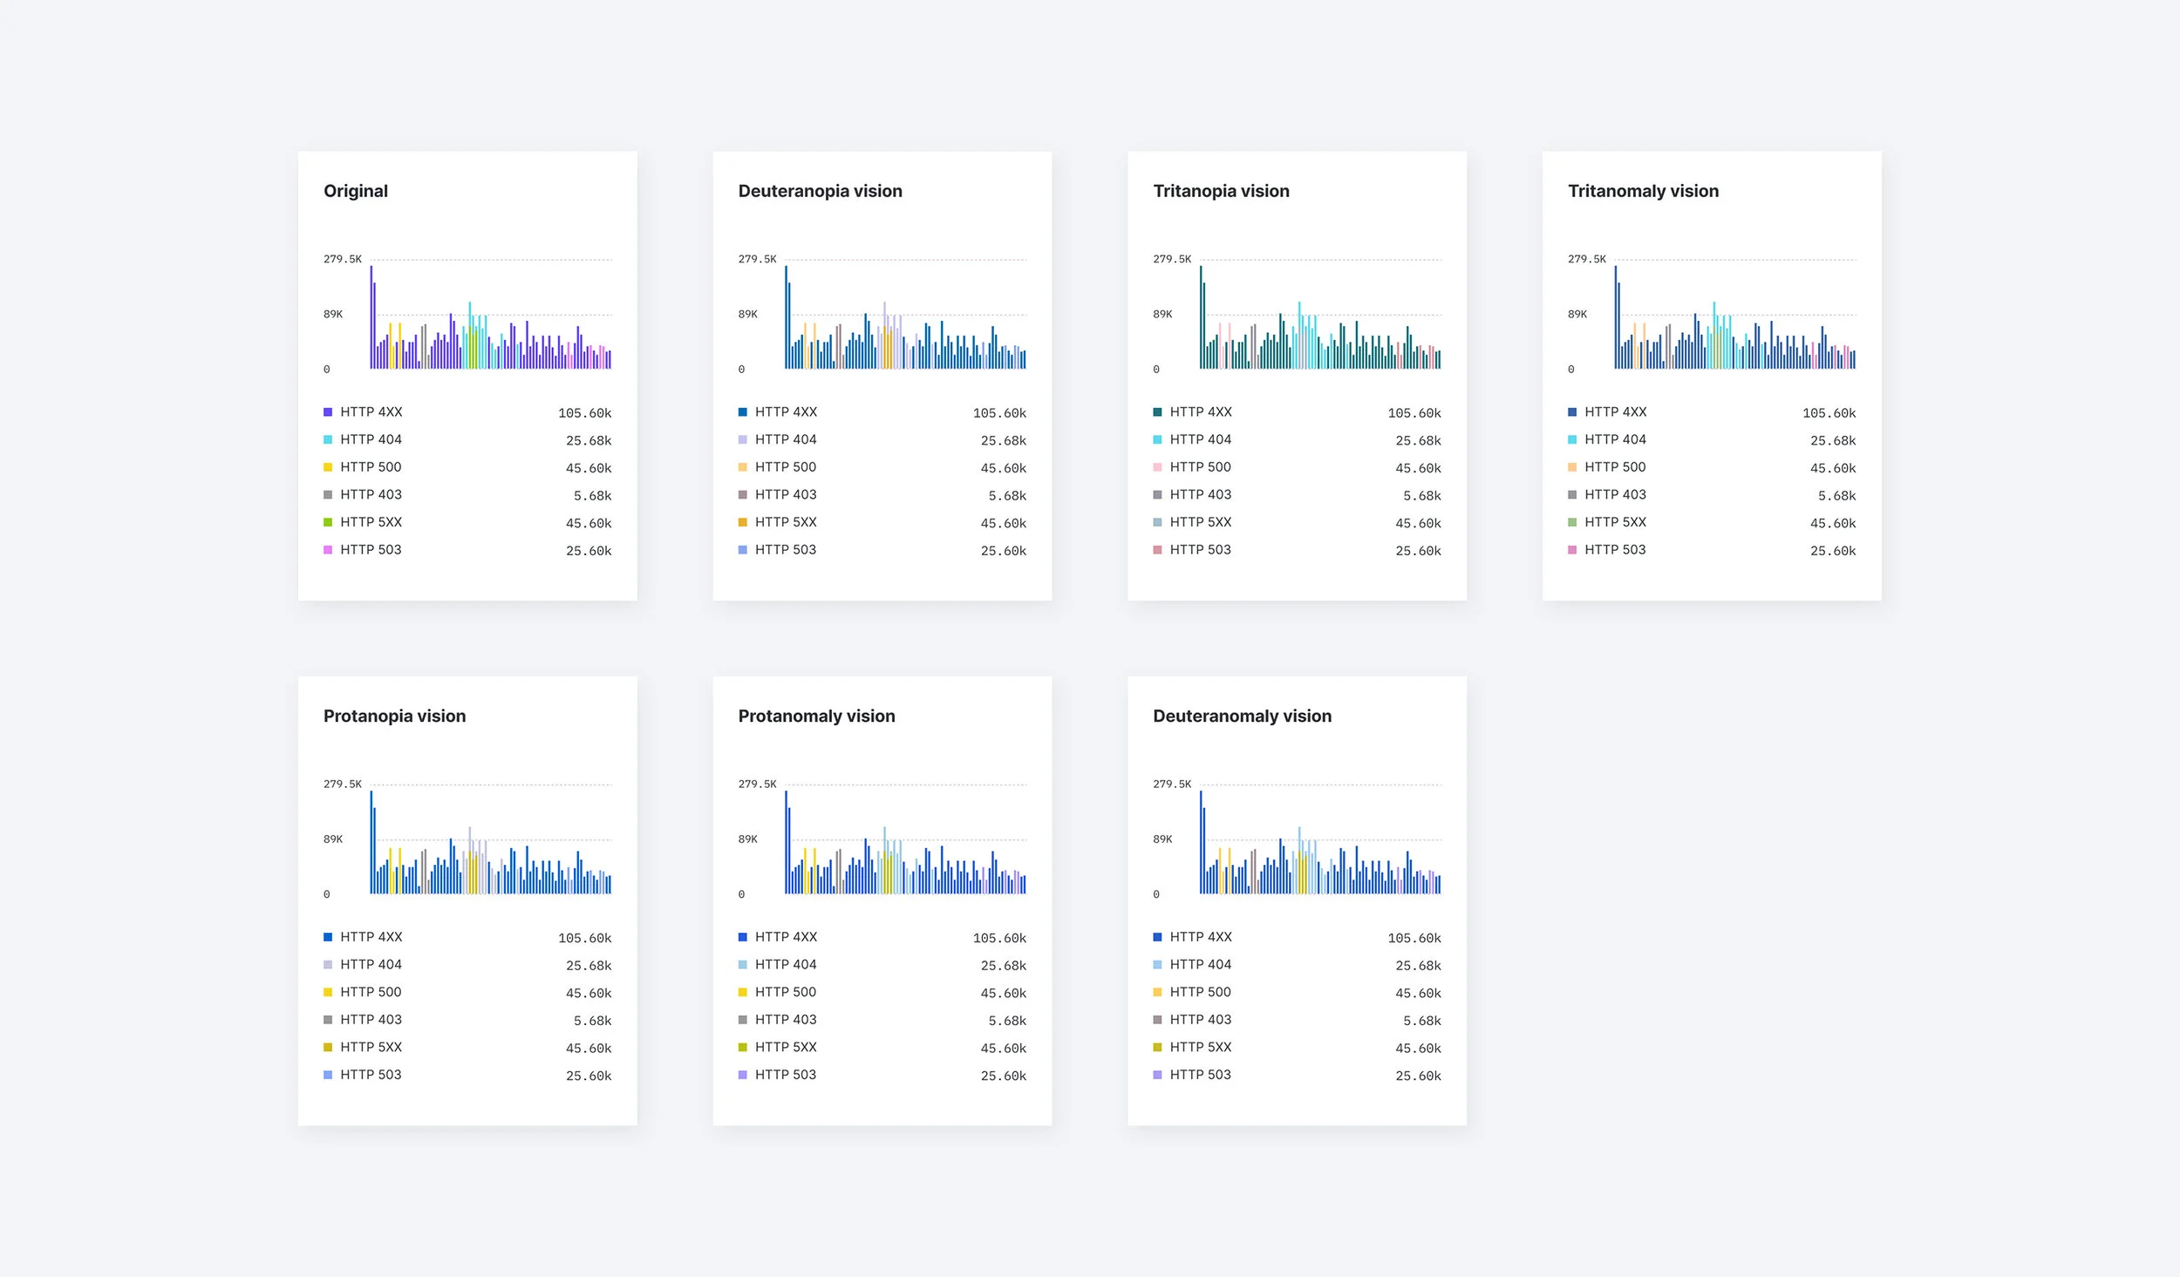Click HTTP 503 pink swatch in Original card

[x=328, y=550]
